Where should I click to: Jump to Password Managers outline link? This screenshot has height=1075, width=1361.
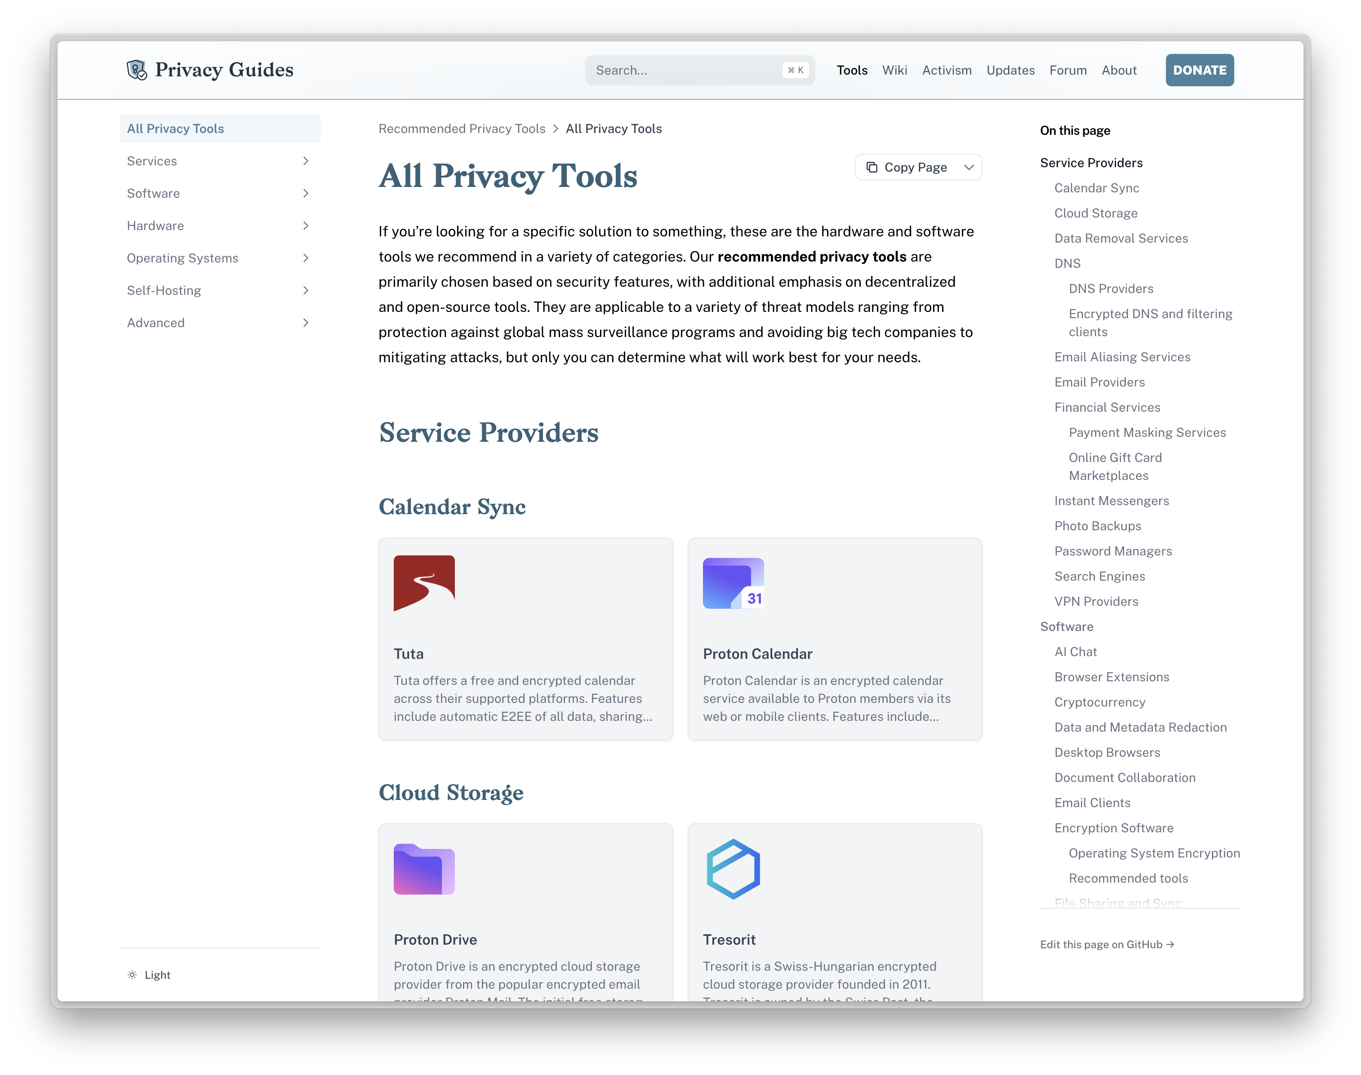coord(1113,551)
